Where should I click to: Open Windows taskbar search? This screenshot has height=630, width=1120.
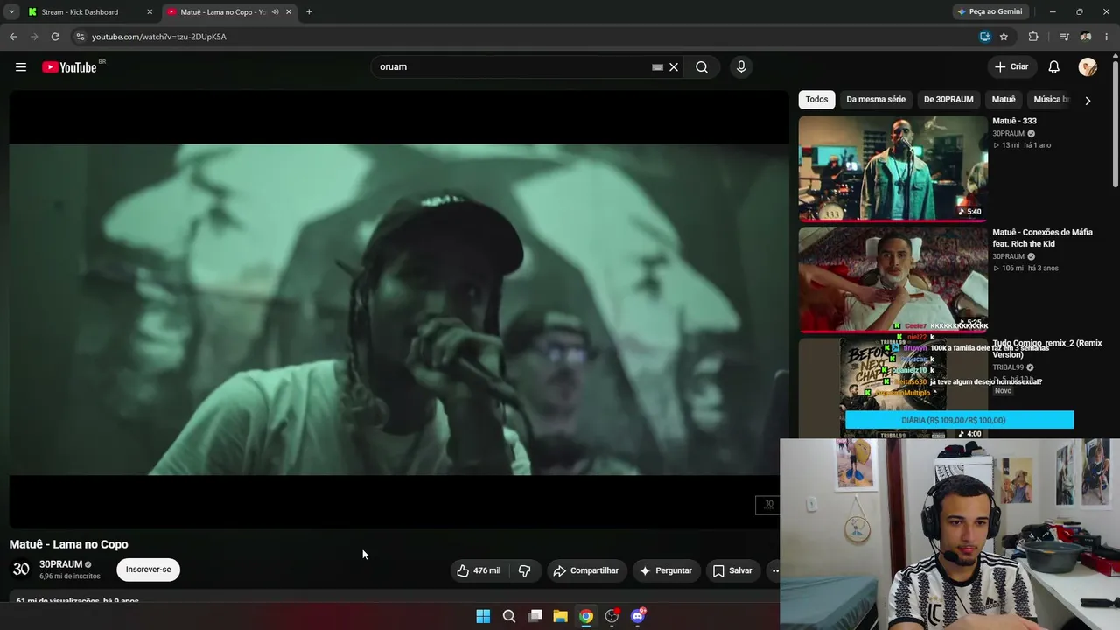coord(509,616)
